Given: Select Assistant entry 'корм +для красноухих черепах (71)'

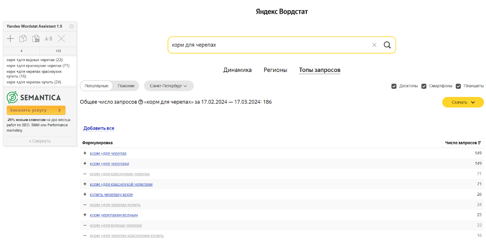Looking at the screenshot, I should point(38,66).
